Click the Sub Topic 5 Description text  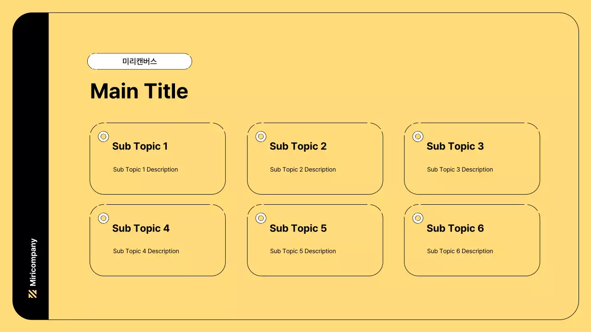(303, 251)
